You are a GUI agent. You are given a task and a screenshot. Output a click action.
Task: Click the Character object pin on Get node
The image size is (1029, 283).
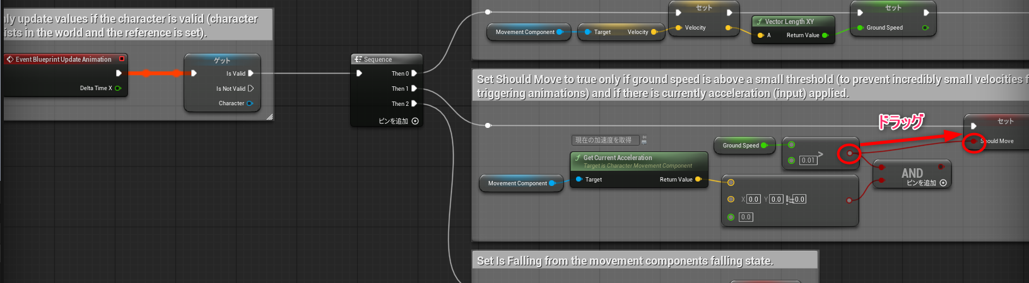pyautogui.click(x=250, y=103)
